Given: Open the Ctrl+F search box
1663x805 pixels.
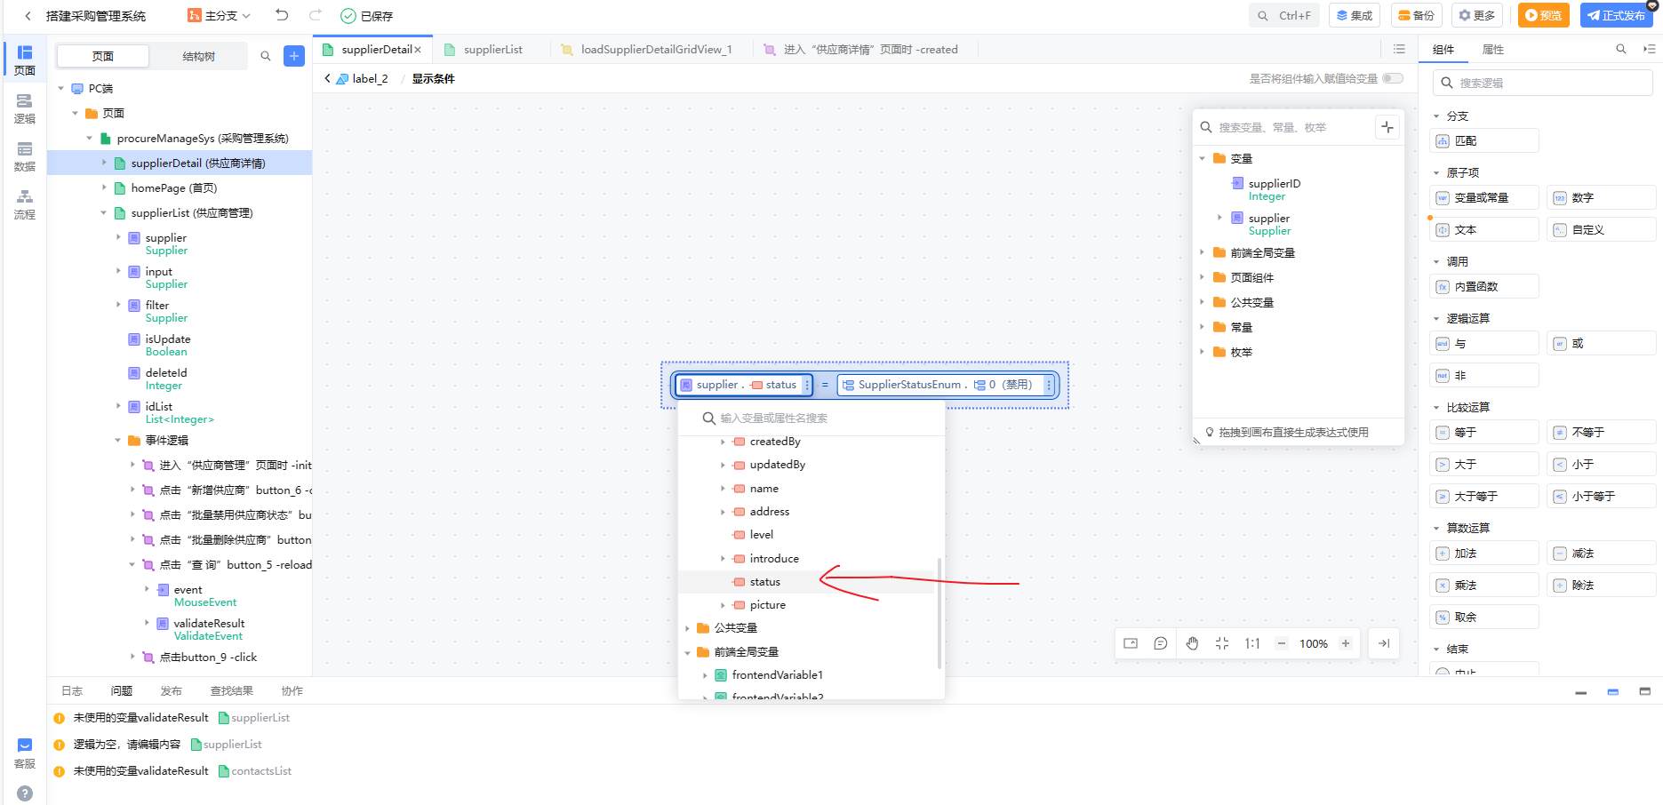Looking at the screenshot, I should (x=1283, y=15).
